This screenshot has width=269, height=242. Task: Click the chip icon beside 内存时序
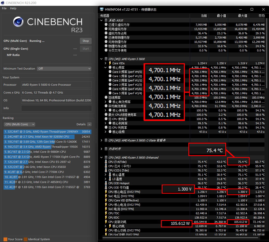106,149
